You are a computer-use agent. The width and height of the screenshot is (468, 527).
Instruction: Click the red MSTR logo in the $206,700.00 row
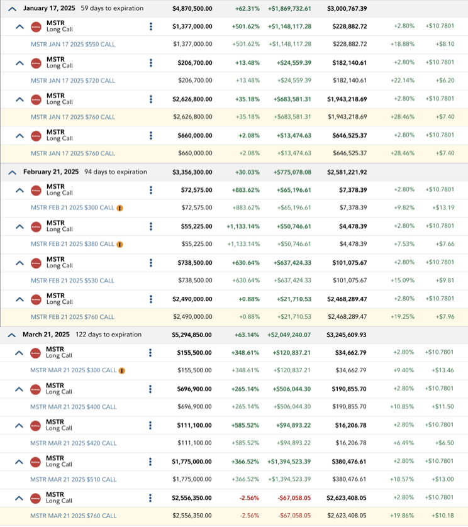pos(36,63)
